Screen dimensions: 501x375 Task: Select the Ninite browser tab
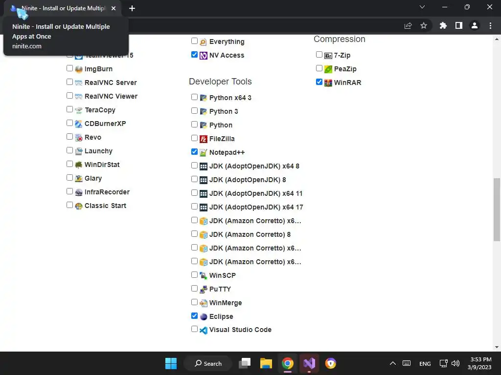pos(63,8)
